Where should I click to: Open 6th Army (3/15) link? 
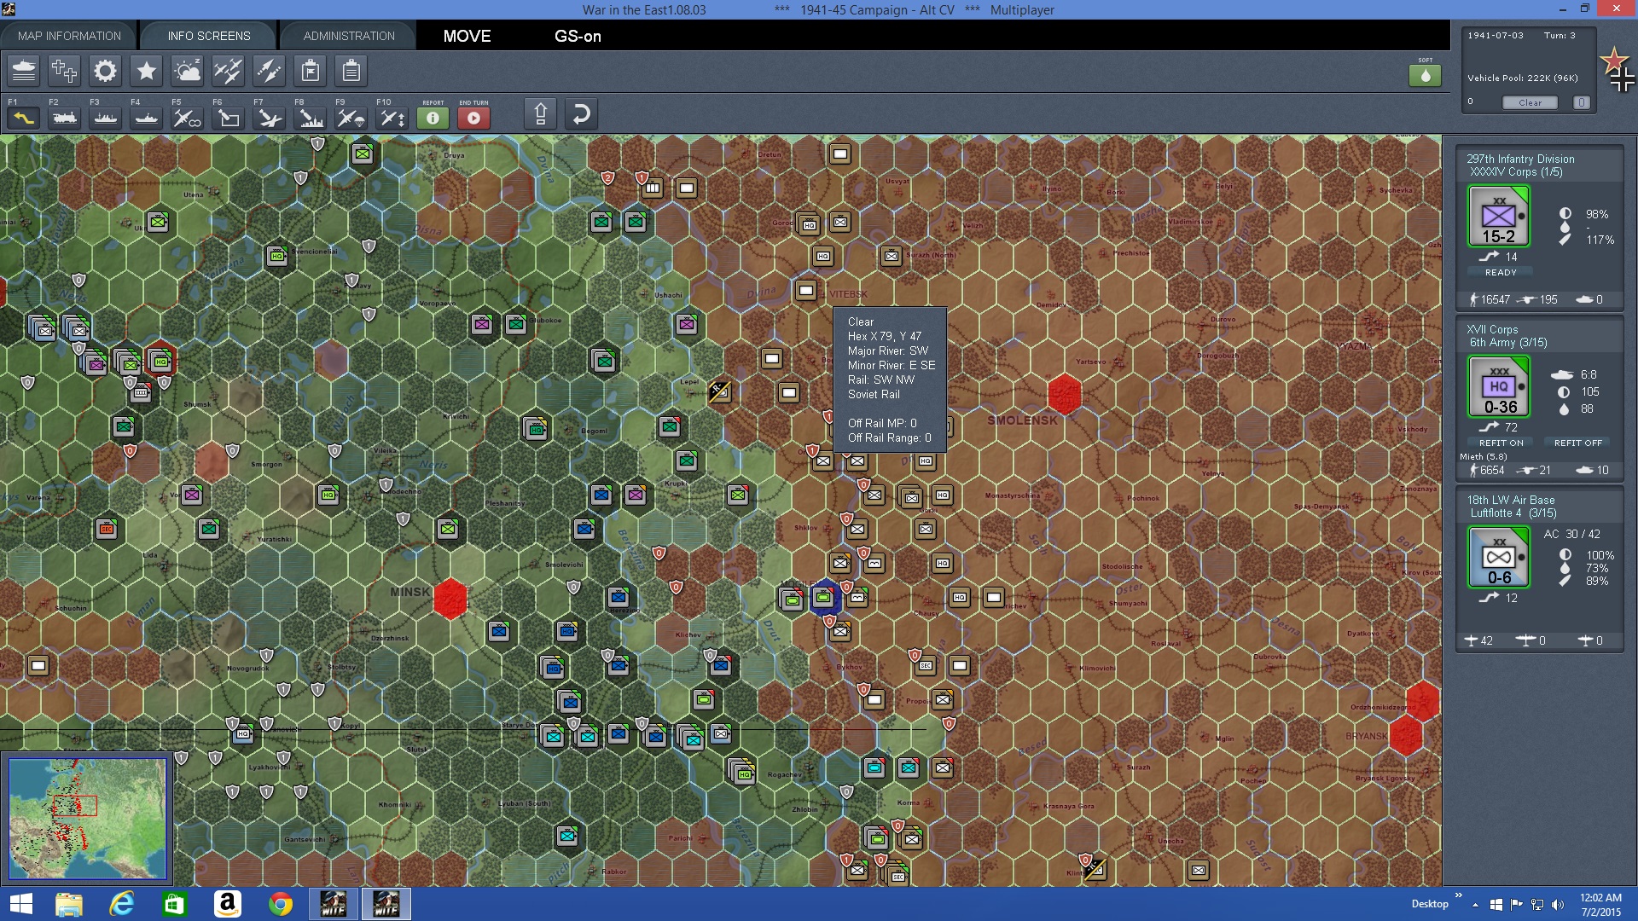point(1508,343)
